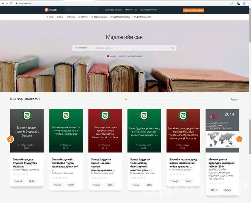The image size is (251, 203).
Task: Select the highlighted orange carousel page dot
Action: click(x=126, y=99)
